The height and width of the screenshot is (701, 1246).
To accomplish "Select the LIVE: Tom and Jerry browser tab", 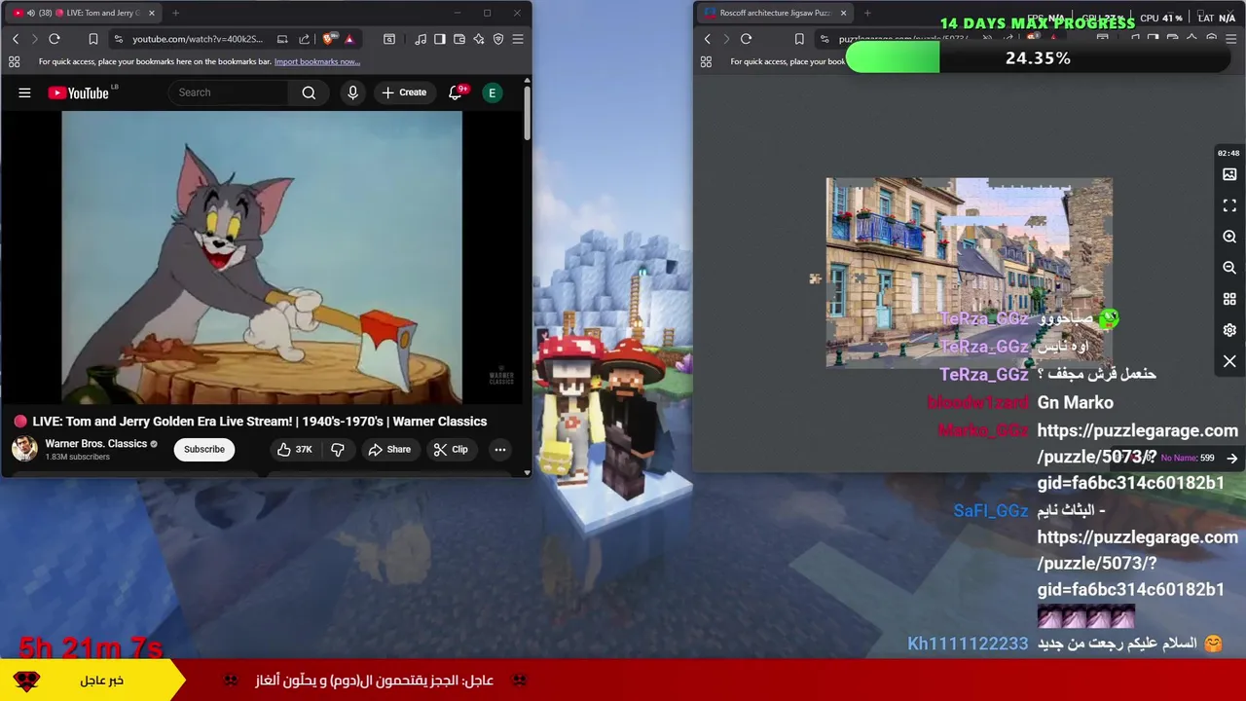I will (x=83, y=13).
